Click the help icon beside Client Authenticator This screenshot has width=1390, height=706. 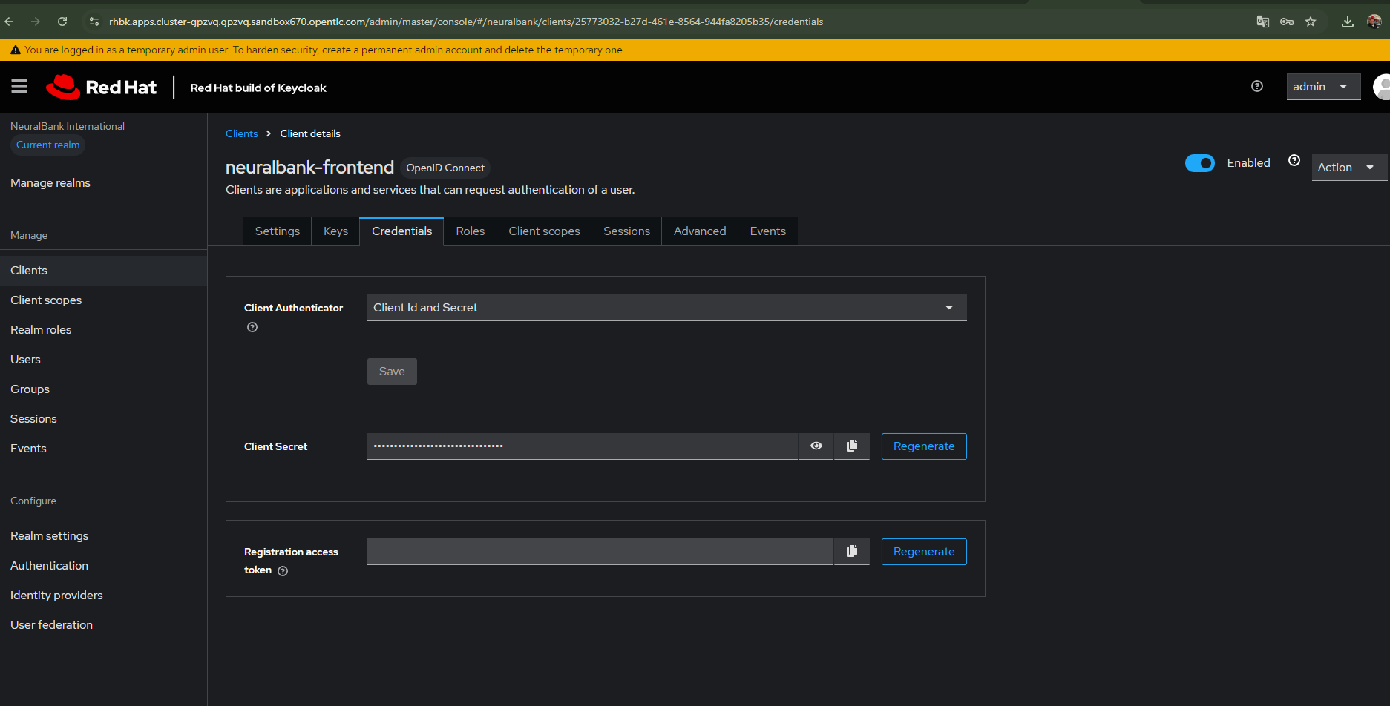[252, 326]
